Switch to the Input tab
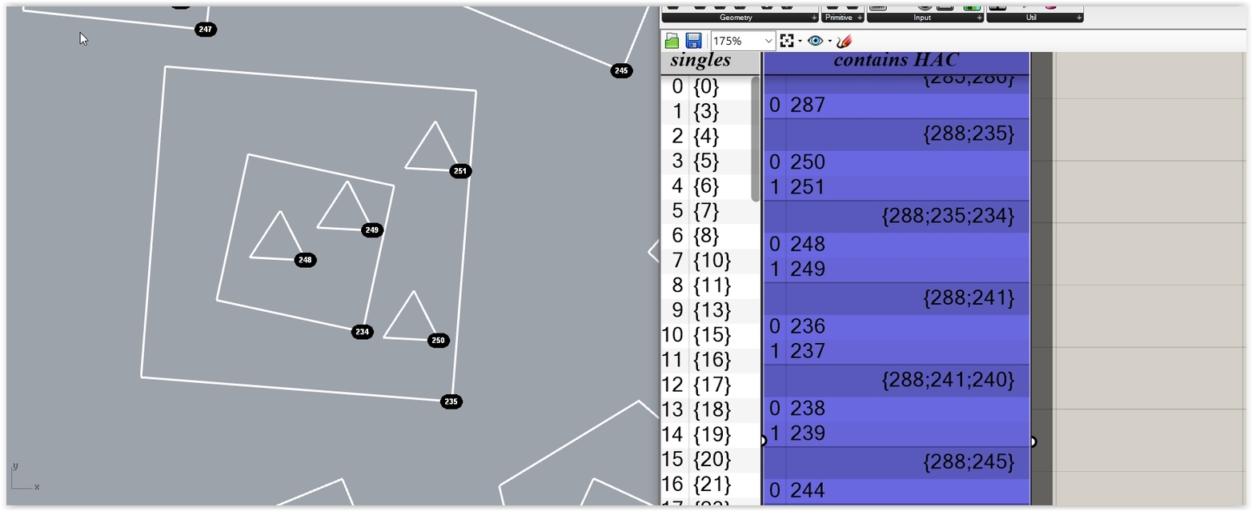 [x=921, y=17]
